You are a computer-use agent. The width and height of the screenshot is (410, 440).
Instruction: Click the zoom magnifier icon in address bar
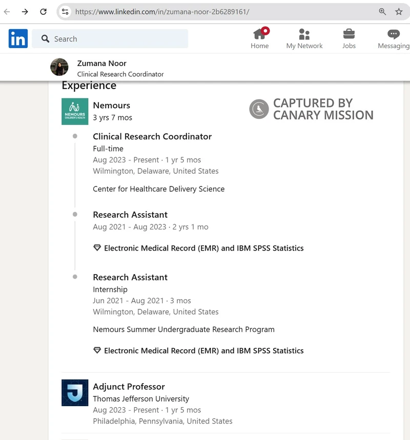click(382, 11)
